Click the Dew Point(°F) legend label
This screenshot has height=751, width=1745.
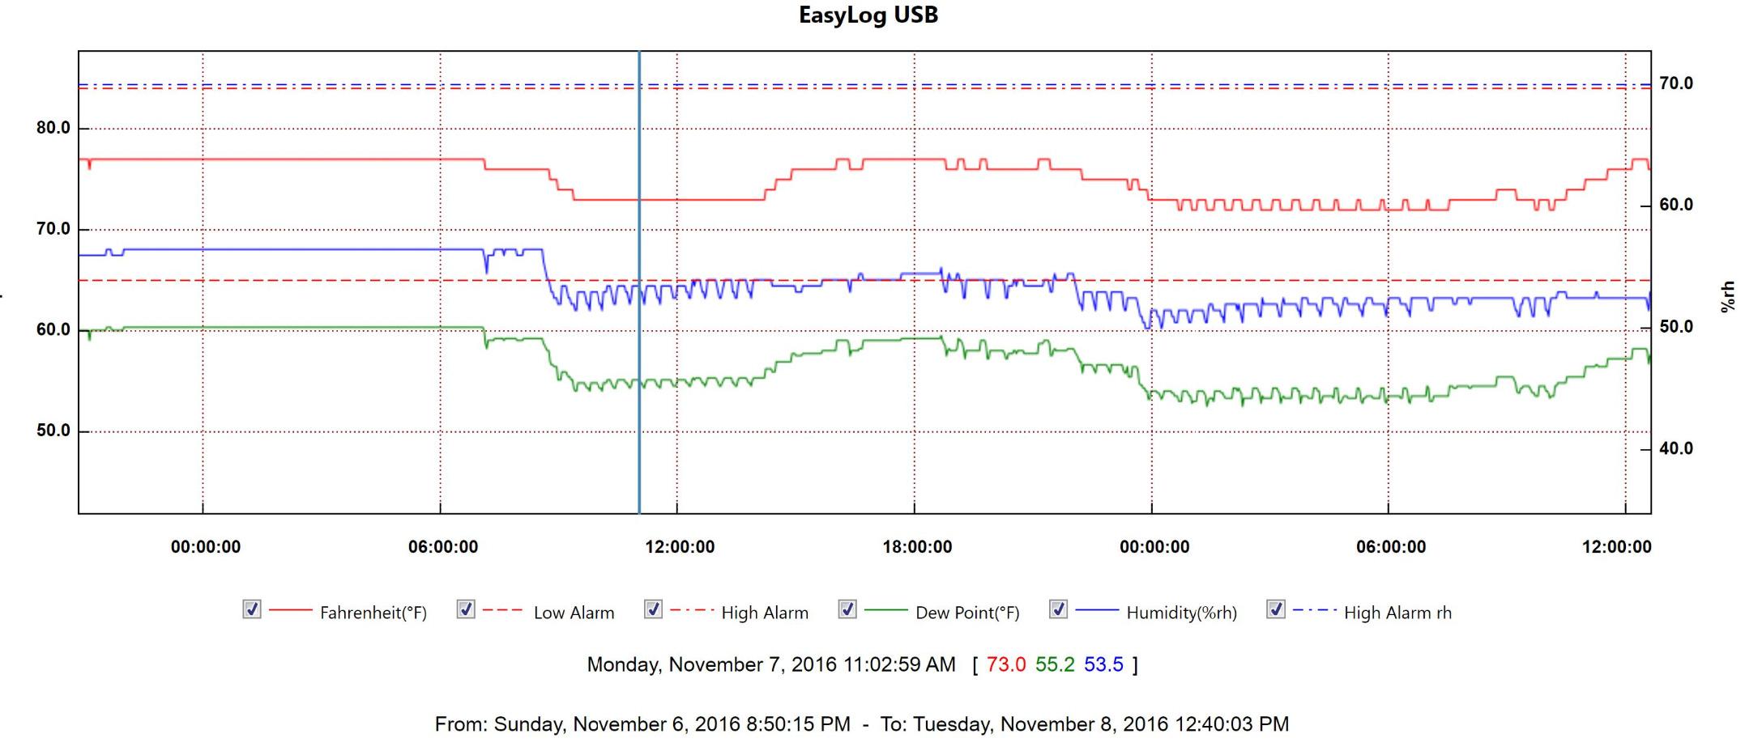tap(967, 613)
